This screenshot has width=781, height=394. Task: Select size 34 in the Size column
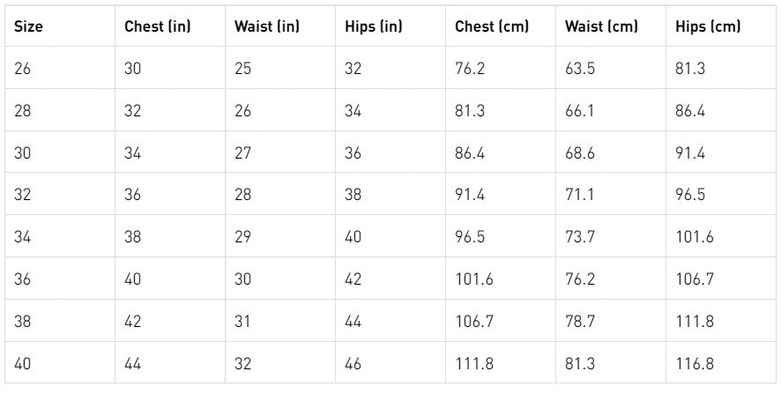[x=23, y=237]
